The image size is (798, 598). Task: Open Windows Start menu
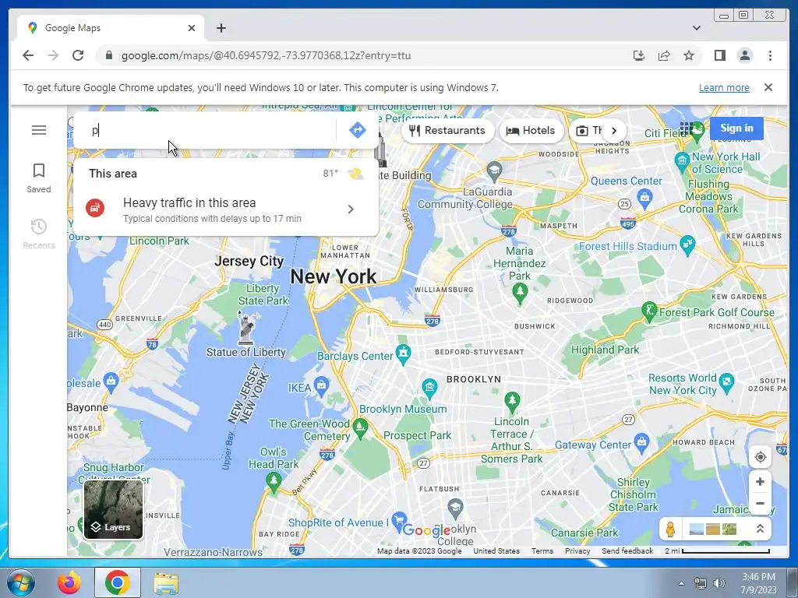coord(19,582)
